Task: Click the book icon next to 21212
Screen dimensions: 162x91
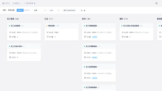Action: point(3,3)
